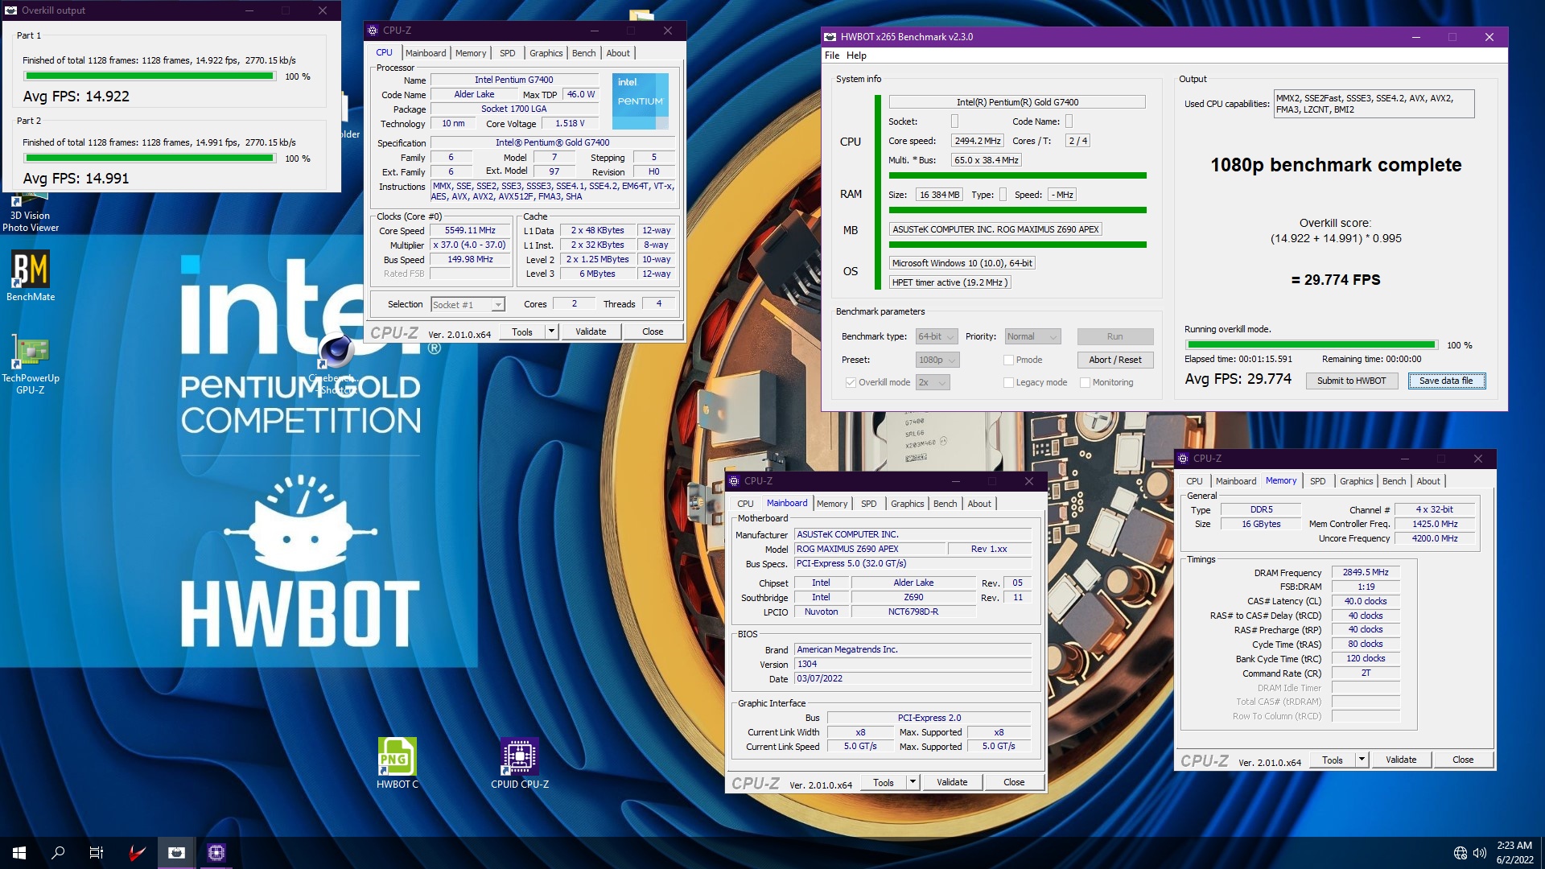Image resolution: width=1545 pixels, height=869 pixels.
Task: Enable the Monitoring checkbox
Action: [x=1085, y=382]
